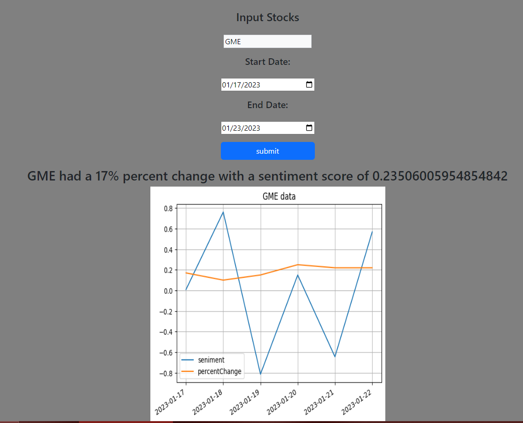Click the End Date field showing 01/23/2023
The height and width of the screenshot is (423, 523).
point(267,128)
